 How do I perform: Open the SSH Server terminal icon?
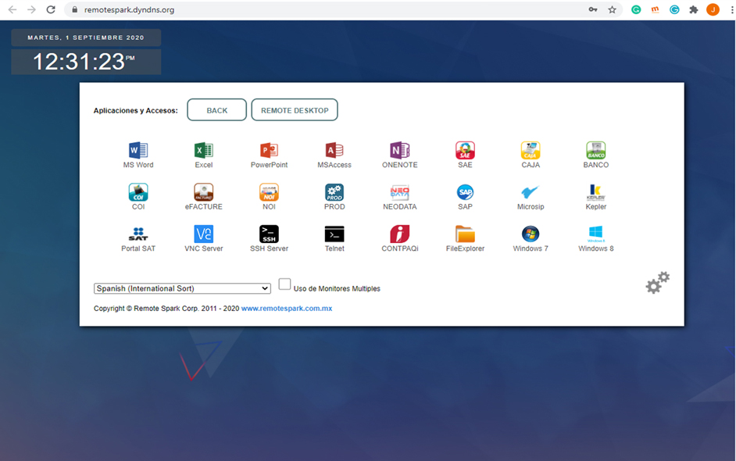269,234
